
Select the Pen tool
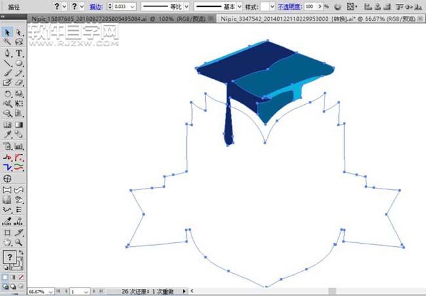(x=7, y=53)
